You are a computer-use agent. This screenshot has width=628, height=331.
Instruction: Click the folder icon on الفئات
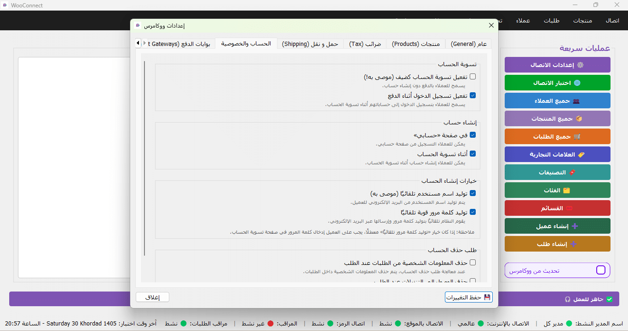tap(566, 191)
